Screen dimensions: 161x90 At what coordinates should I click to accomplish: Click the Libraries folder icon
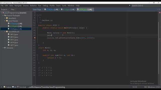(x=5, y=48)
